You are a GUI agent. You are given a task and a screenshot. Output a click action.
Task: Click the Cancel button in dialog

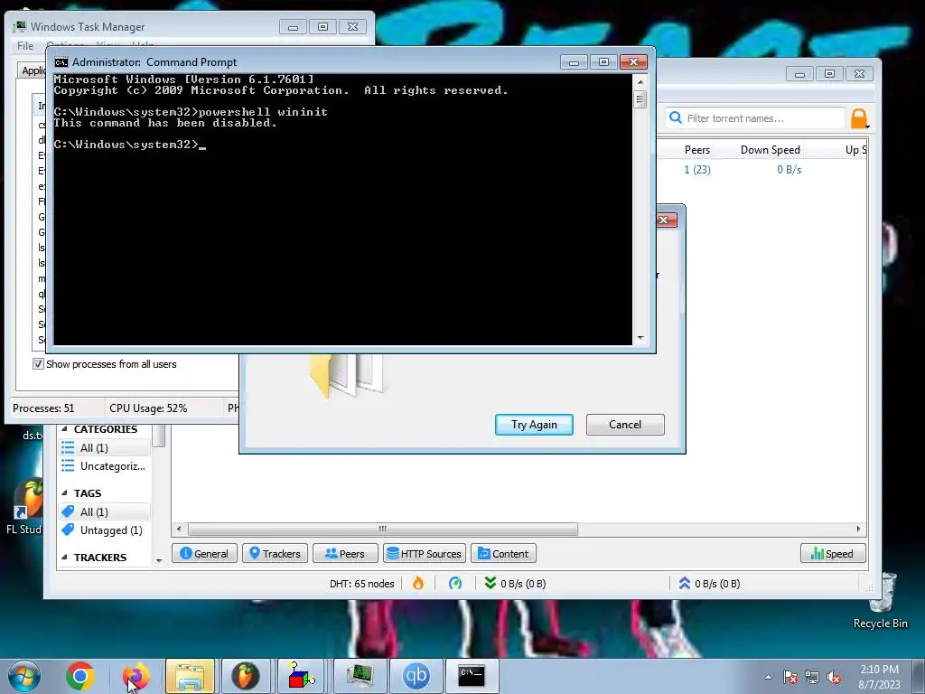pos(625,425)
